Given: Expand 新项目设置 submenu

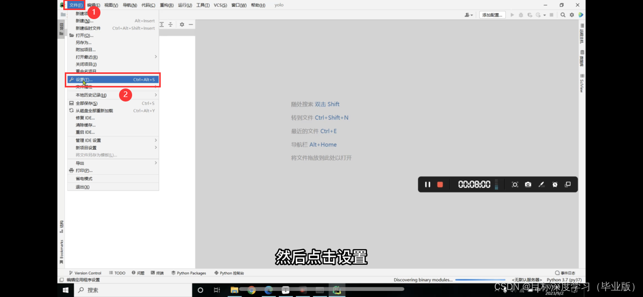Looking at the screenshot, I should [x=113, y=148].
